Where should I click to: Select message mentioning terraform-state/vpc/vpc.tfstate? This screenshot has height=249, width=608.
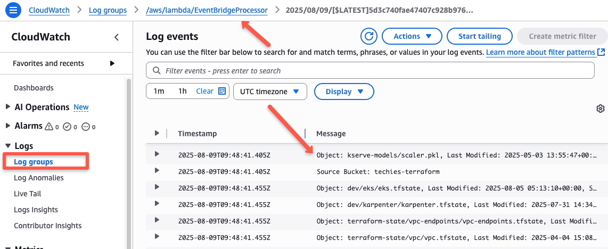click(457, 237)
